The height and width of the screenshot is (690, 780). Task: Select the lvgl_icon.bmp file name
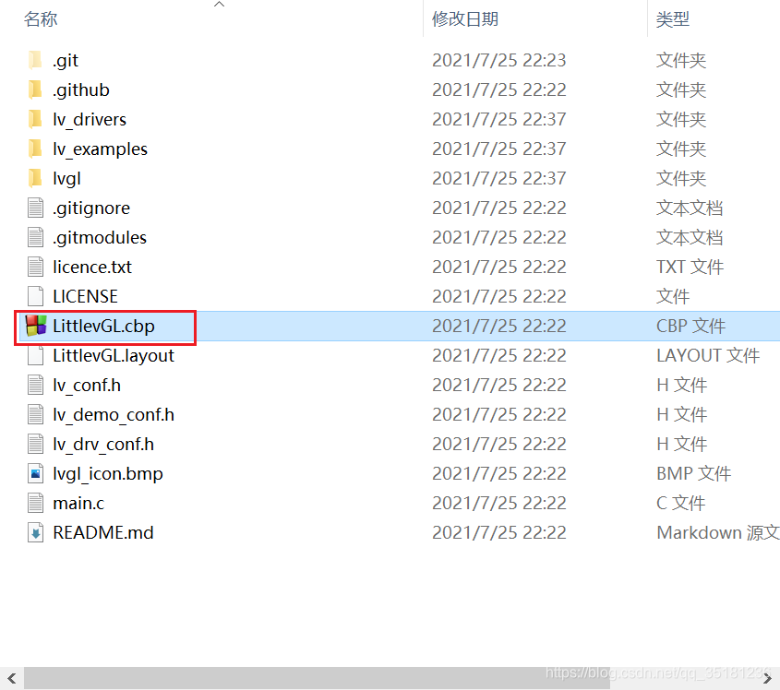(x=108, y=474)
